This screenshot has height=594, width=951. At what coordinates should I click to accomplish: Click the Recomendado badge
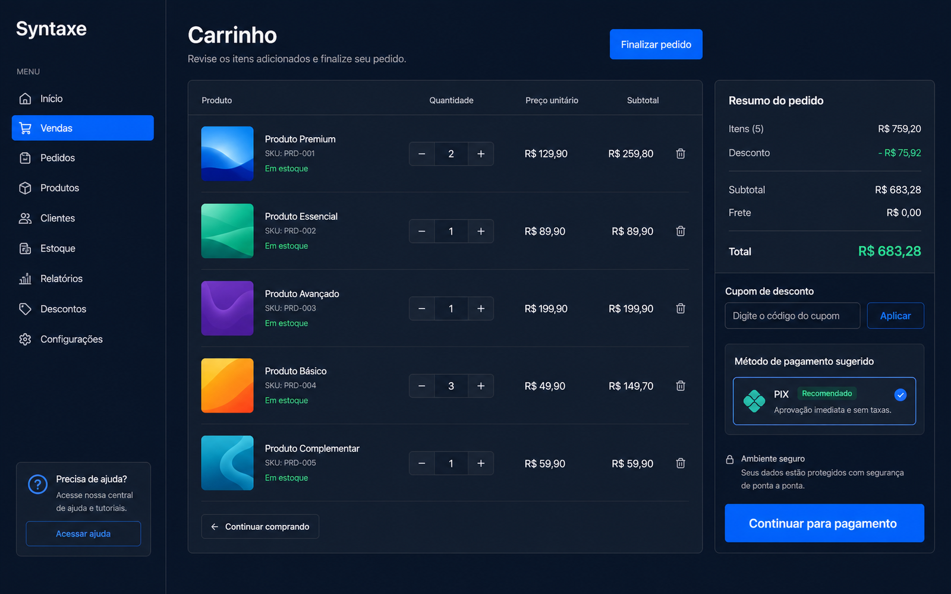tap(827, 393)
